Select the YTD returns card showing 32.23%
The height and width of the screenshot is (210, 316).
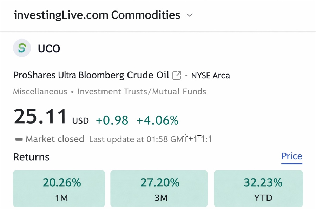258,188
